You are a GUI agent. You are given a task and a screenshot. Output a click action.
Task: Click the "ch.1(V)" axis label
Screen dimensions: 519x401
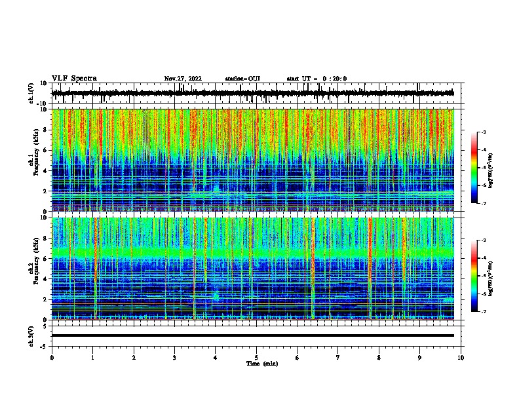click(x=31, y=93)
